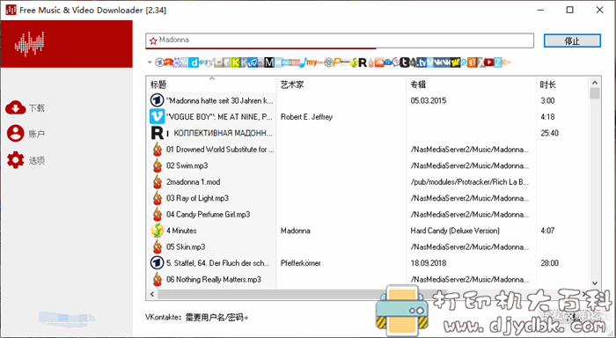The height and width of the screenshot is (338, 616).
Task: Sort results by 艺术家 column
Action: point(292,84)
